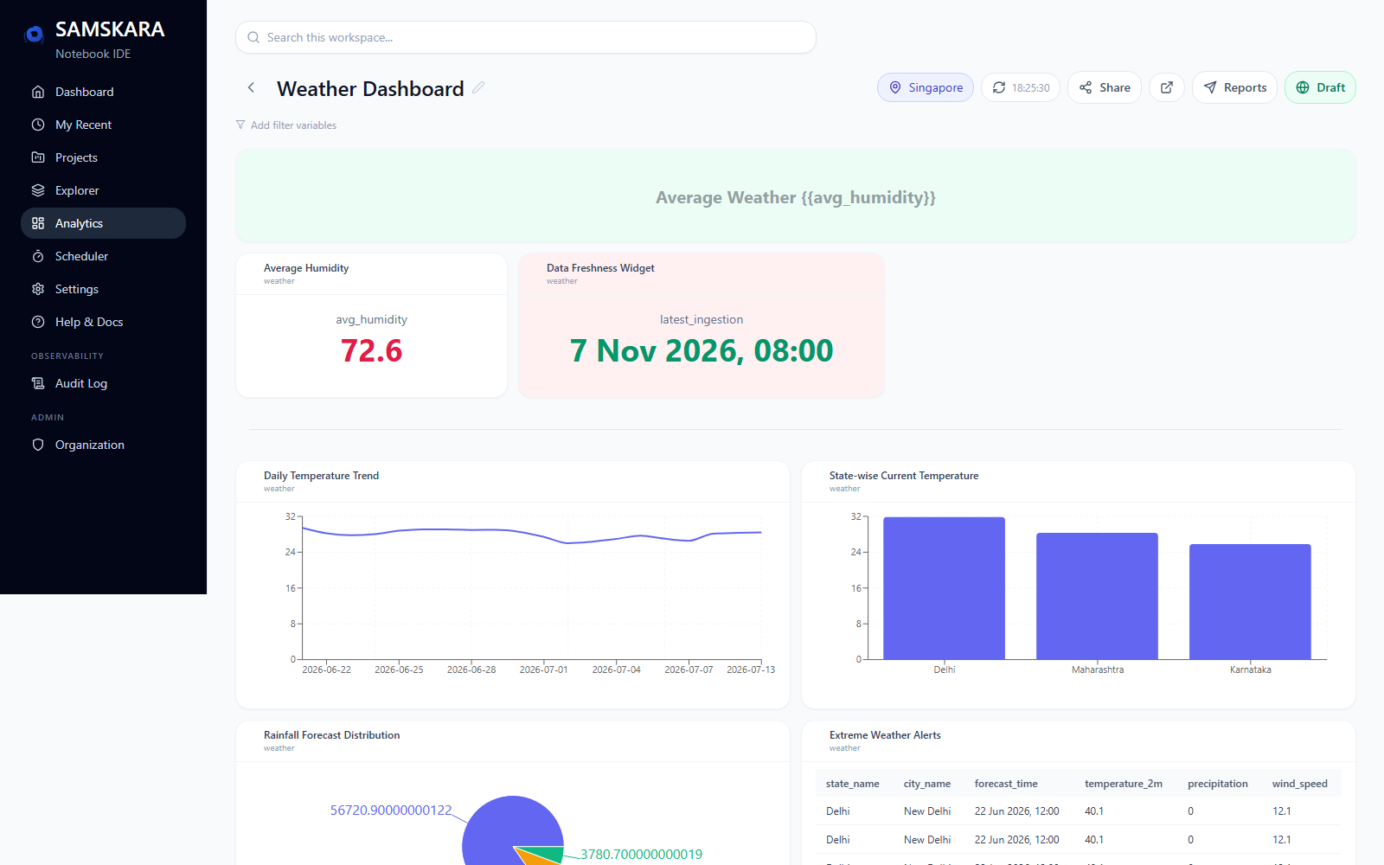Click the wind_speed column header

(x=1299, y=784)
